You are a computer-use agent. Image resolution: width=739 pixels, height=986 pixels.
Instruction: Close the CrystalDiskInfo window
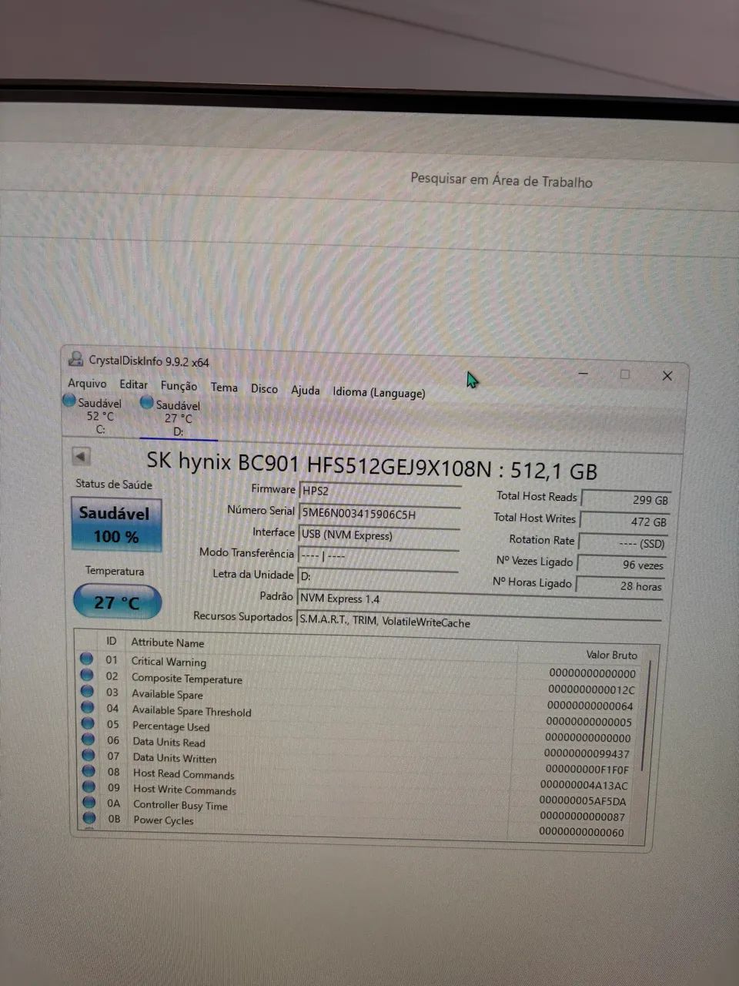coord(667,376)
